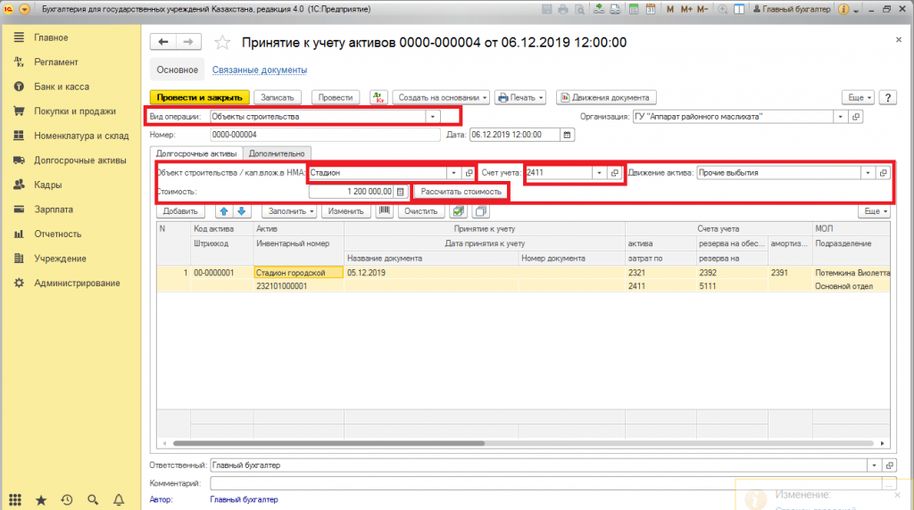Expand the Вид операции dropdown

[x=433, y=116]
